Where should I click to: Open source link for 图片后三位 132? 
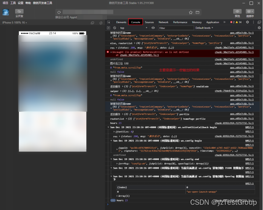tap(234, 64)
